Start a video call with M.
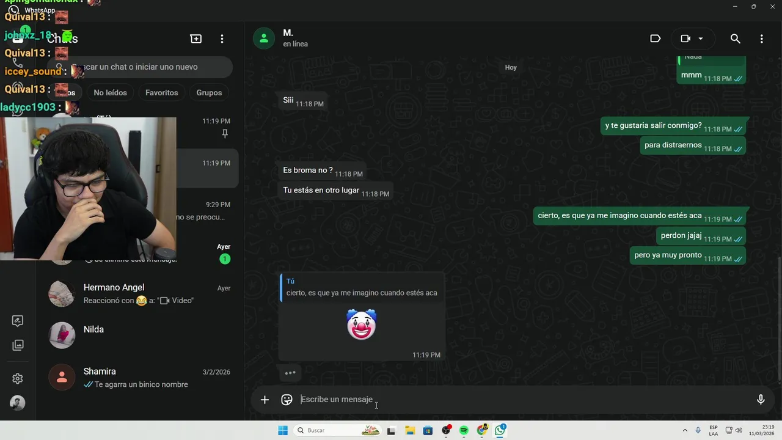Viewport: 782px width, 440px height. pos(685,38)
